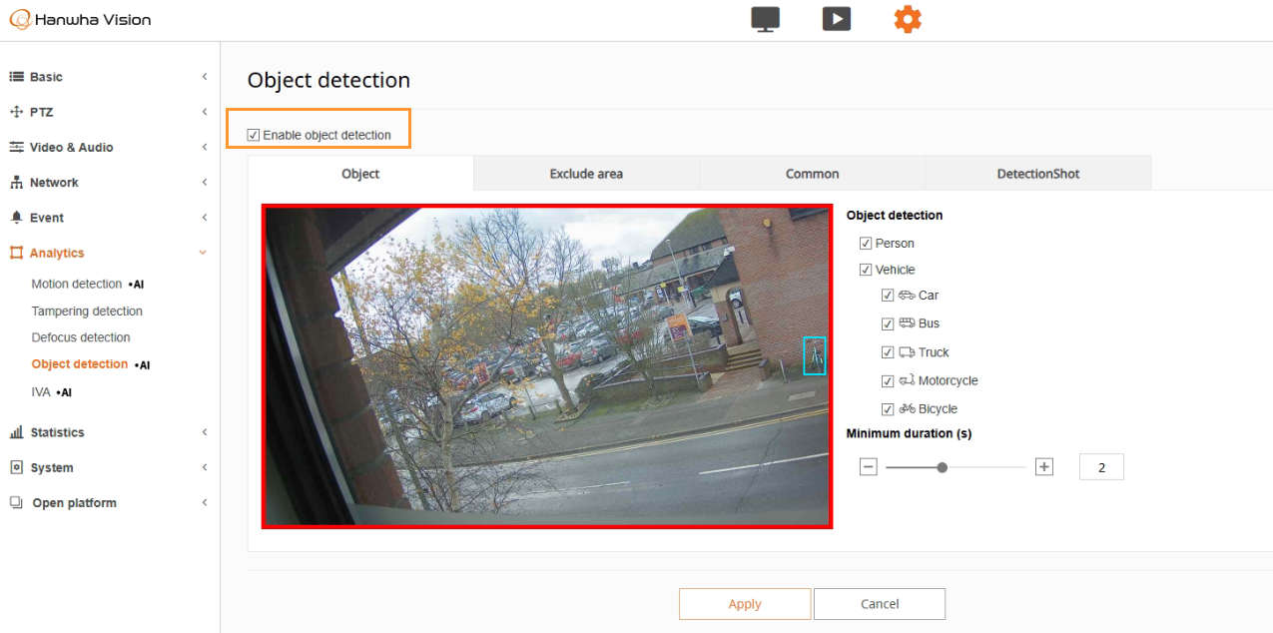
Task: Toggle the Bus checkbox
Action: point(888,323)
